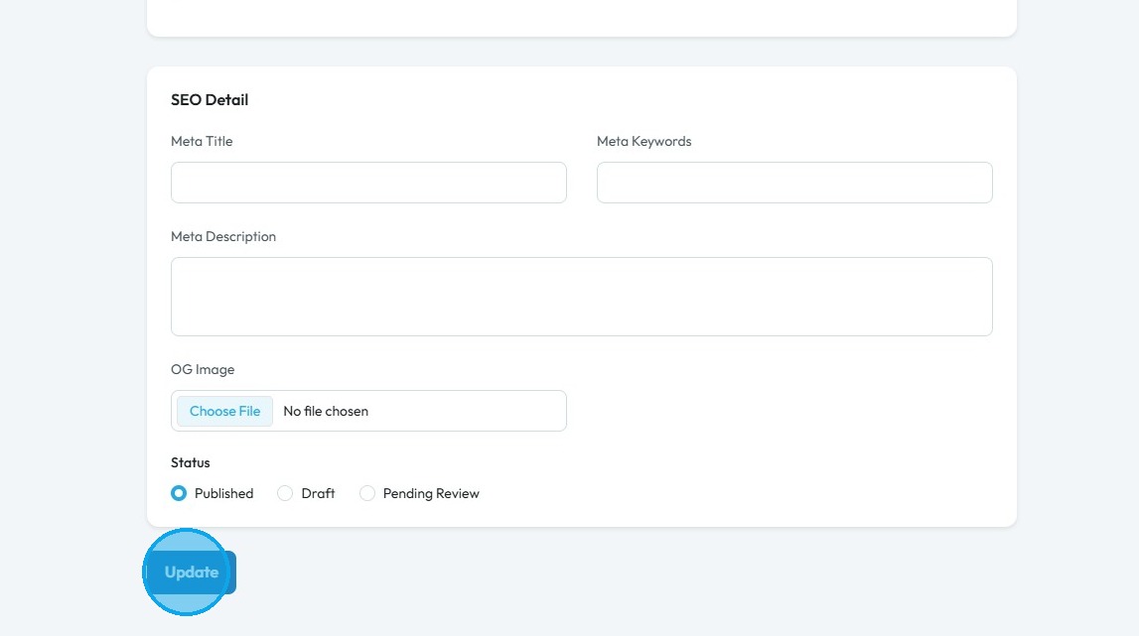
Task: Click the 'Published' status label text
Action: point(223,493)
